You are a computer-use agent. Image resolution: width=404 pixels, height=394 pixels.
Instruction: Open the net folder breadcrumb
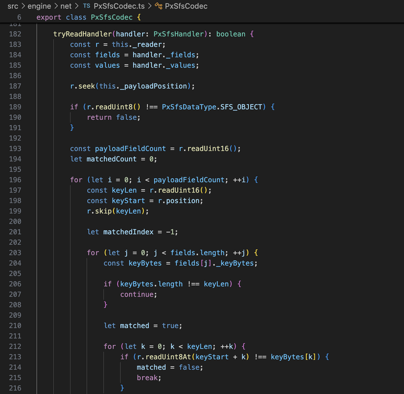click(x=66, y=6)
